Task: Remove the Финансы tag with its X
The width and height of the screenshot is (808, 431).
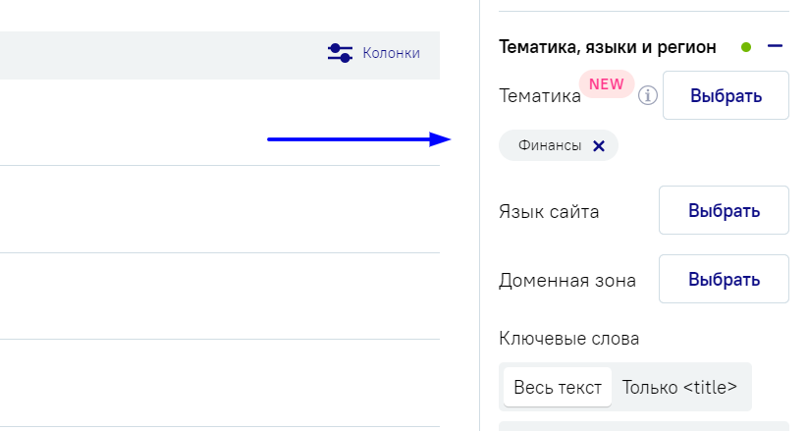Action: pos(598,146)
